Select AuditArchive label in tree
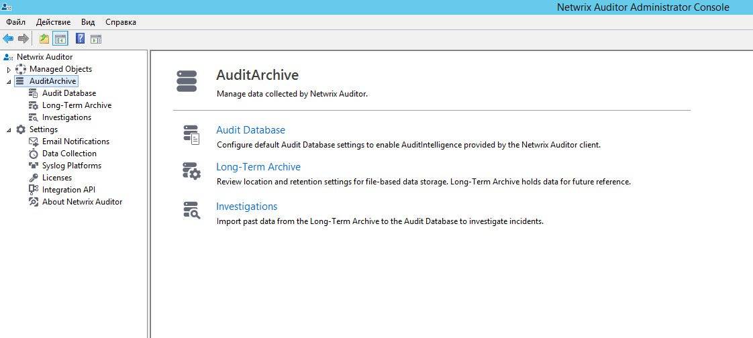 [53, 81]
